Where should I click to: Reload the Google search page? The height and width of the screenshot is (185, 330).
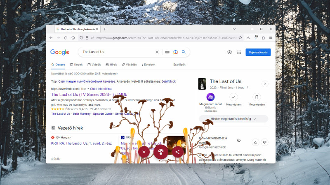pos(66,38)
